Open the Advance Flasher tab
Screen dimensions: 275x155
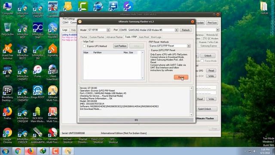(x=114, y=37)
